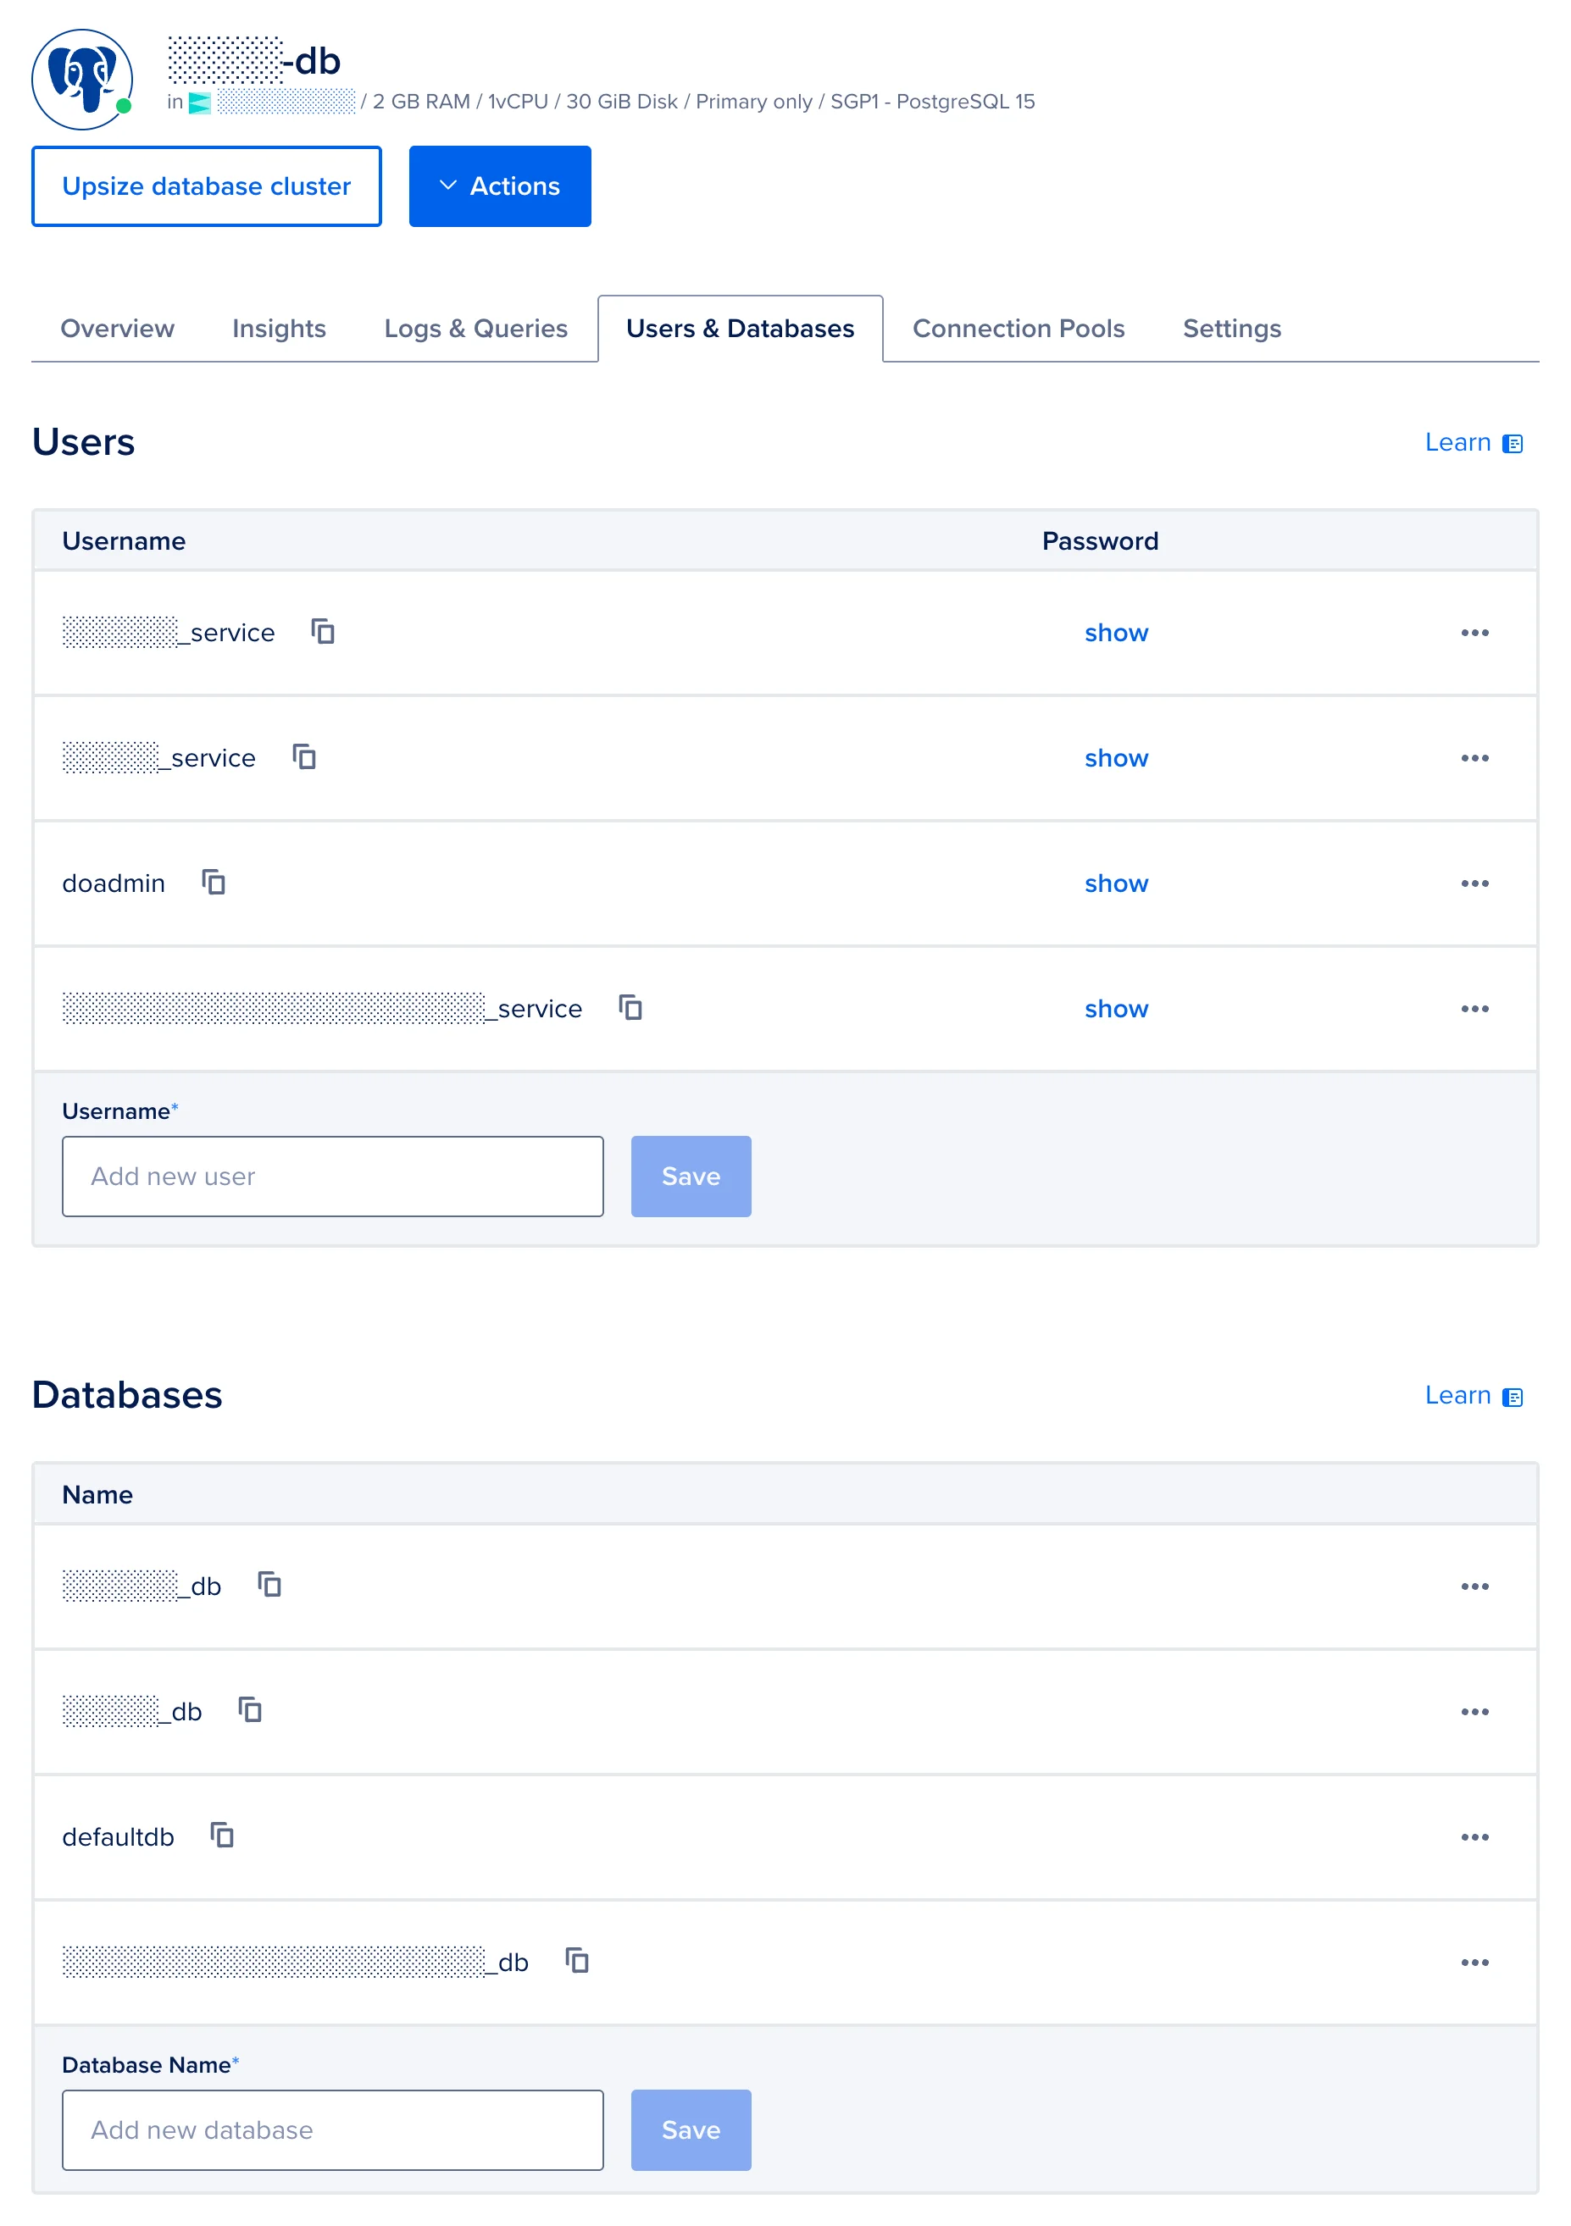Click the project icon beside cluster specs
The height and width of the screenshot is (2226, 1571).
[x=200, y=102]
